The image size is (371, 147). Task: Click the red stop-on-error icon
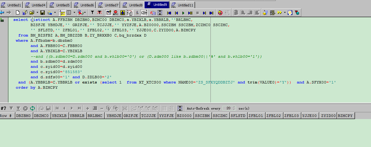coord(116,13)
